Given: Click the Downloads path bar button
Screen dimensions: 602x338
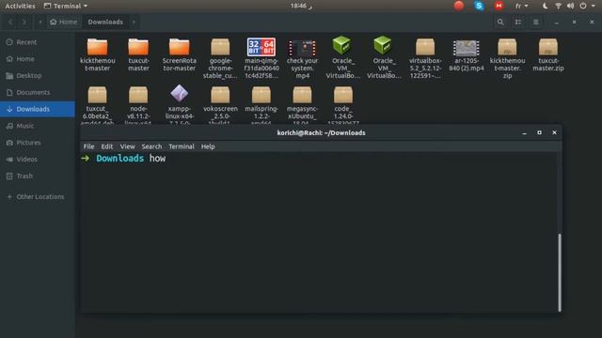Looking at the screenshot, I should (105, 22).
